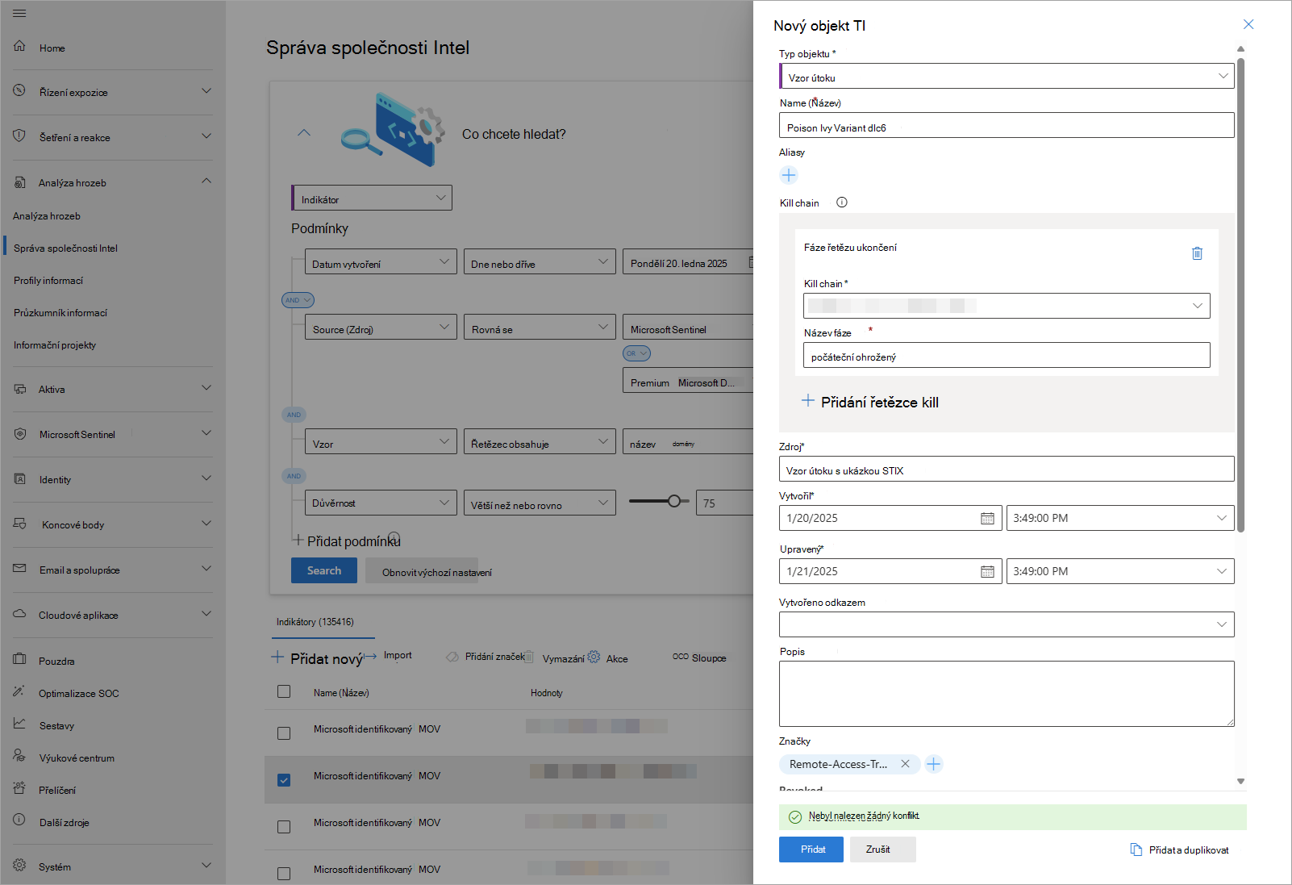Add a new tag with plus icon
This screenshot has height=885, width=1292.
934,764
